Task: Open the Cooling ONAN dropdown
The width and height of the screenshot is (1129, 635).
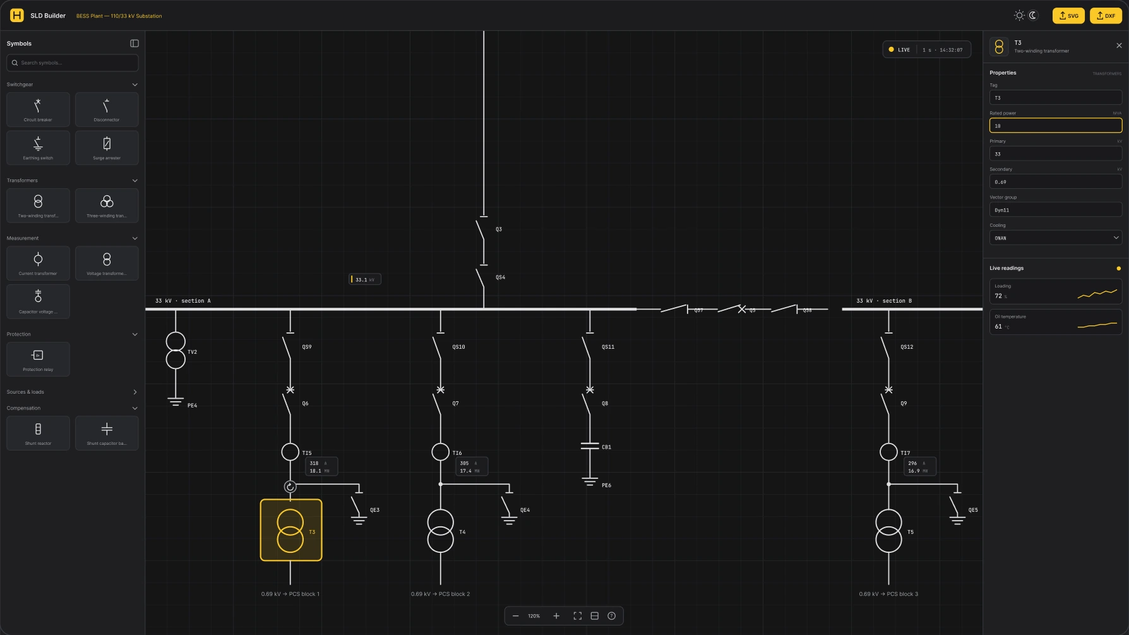Action: pyautogui.click(x=1055, y=238)
